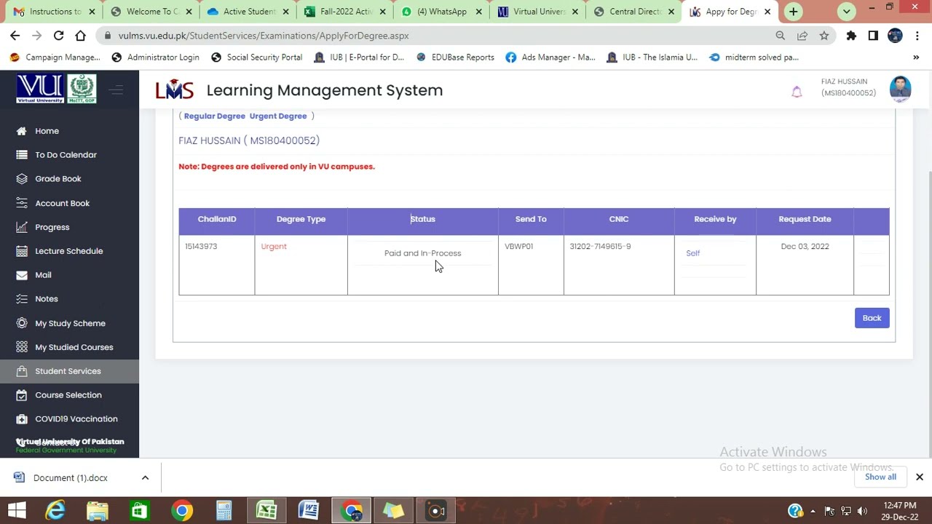Click the LMS logo
932x524 pixels.
(174, 90)
